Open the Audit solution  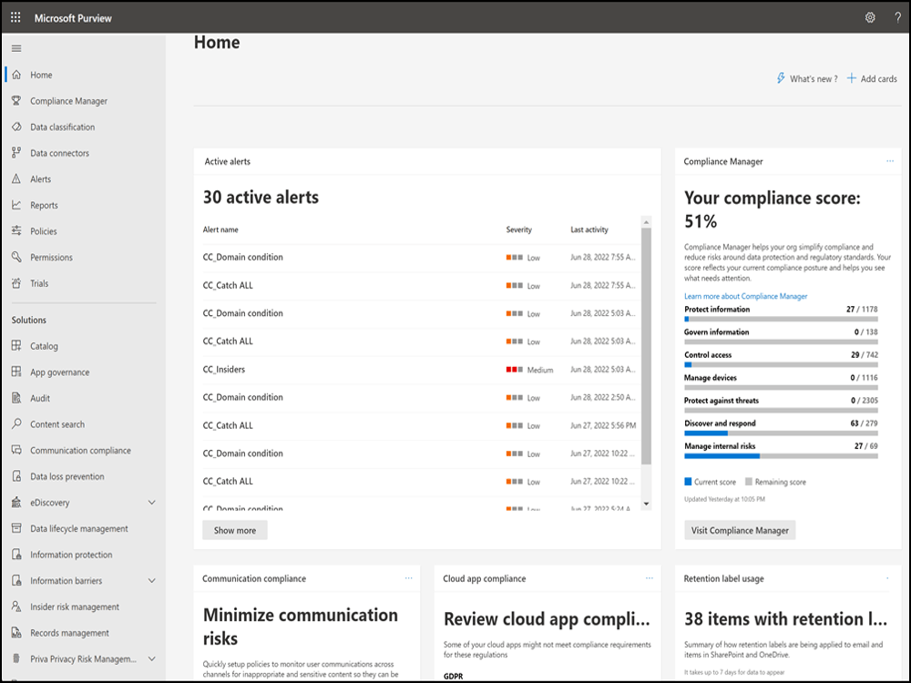(x=38, y=397)
